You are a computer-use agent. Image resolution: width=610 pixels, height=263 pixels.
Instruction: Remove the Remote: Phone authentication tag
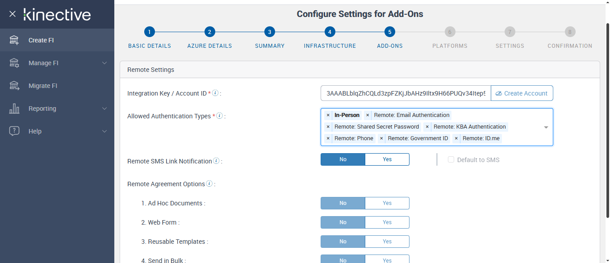pyautogui.click(x=328, y=138)
